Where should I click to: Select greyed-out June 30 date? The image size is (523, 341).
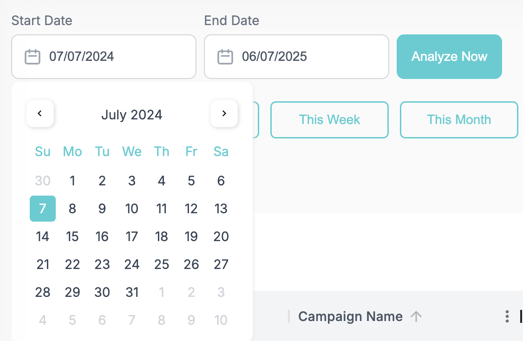pyautogui.click(x=43, y=181)
